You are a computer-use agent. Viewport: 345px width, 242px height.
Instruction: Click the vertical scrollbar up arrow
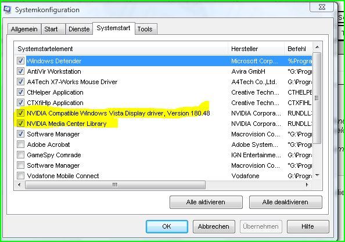(317, 47)
